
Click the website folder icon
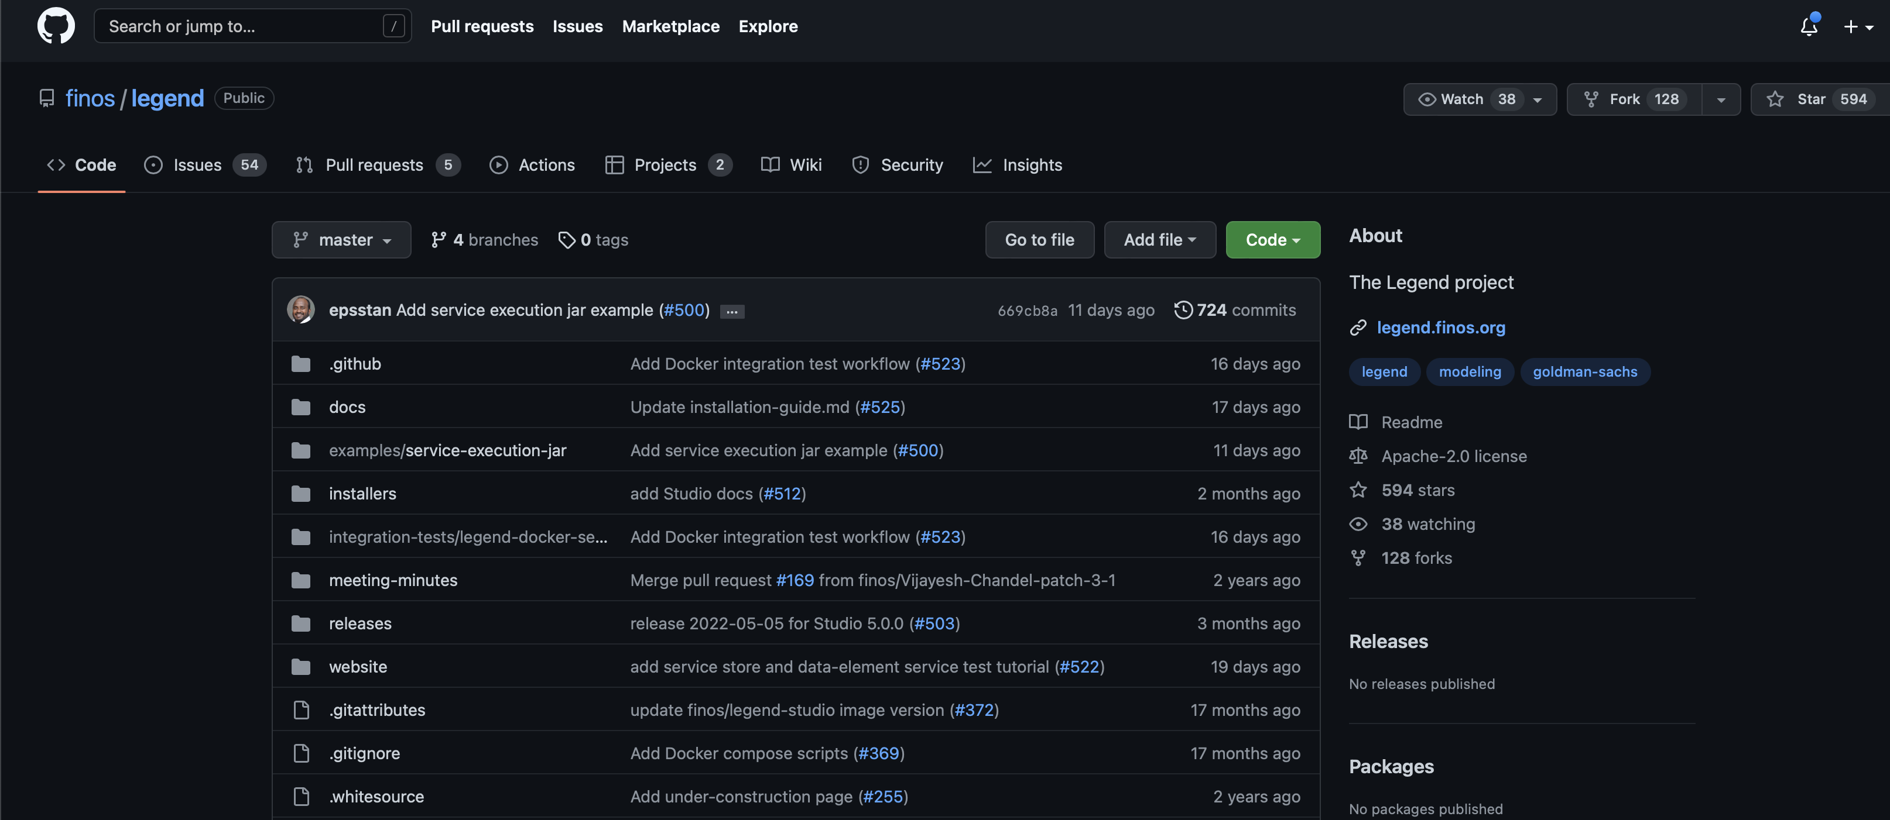[x=301, y=666]
